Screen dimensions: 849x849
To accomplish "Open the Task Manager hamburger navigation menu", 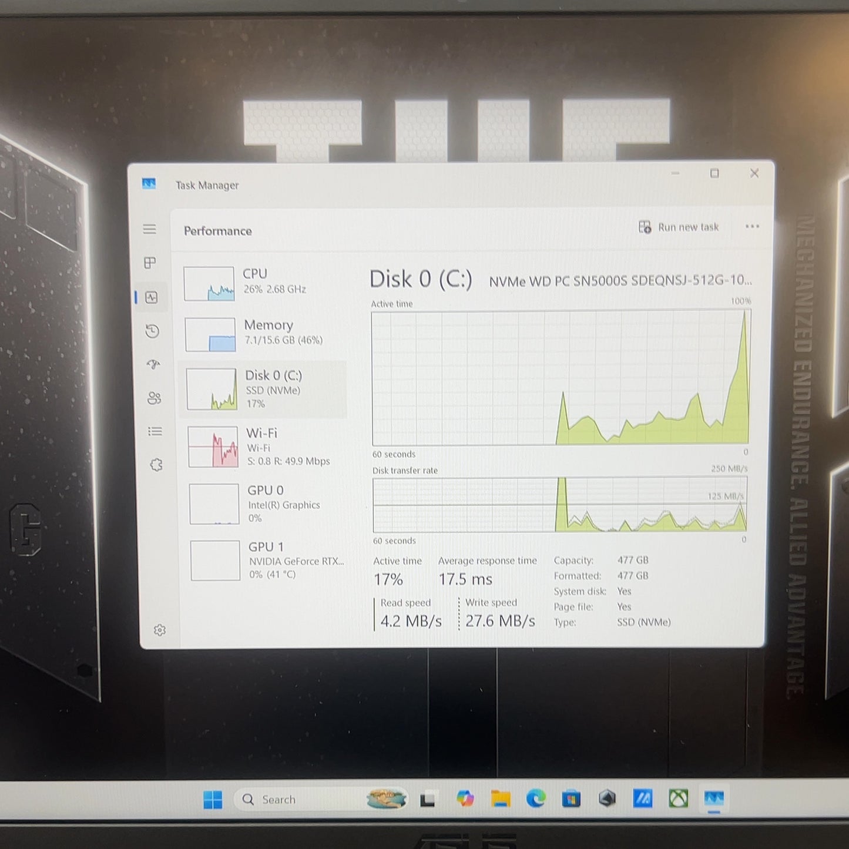I will (x=149, y=229).
